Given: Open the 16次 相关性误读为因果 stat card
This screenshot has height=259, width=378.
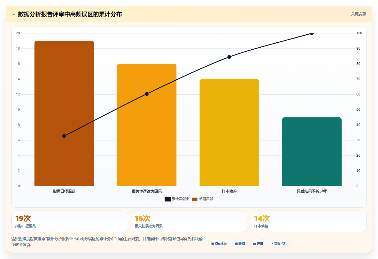Looking at the screenshot, I should 189,221.
